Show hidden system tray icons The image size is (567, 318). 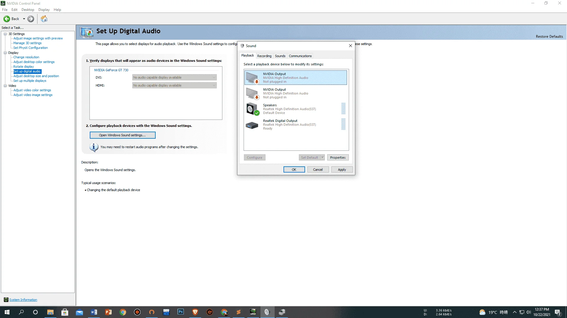(x=515, y=312)
